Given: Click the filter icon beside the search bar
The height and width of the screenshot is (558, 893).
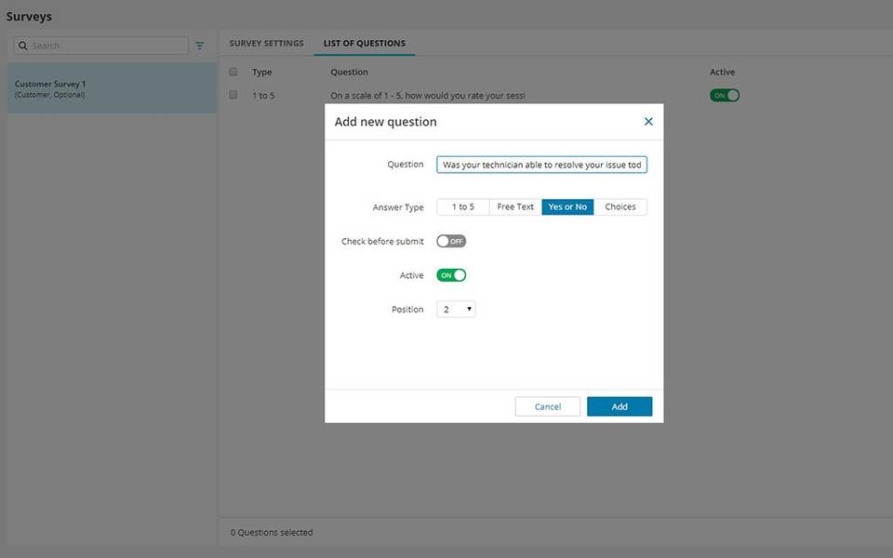Looking at the screenshot, I should pos(199,45).
